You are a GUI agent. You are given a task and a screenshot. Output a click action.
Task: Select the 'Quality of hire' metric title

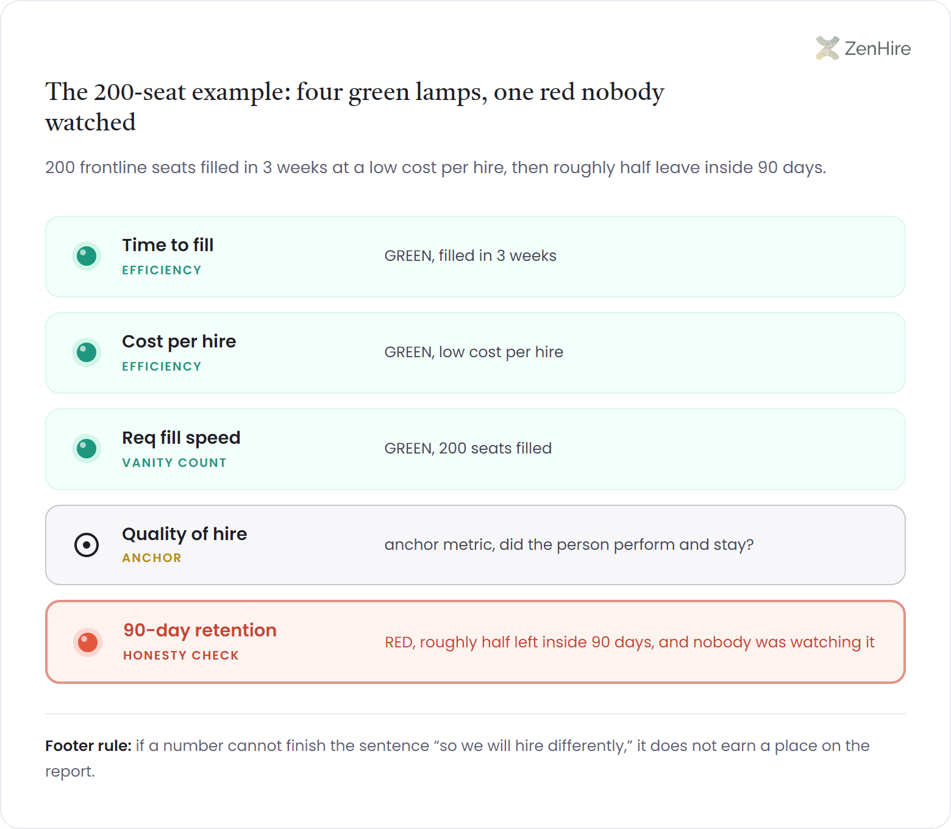pos(185,534)
